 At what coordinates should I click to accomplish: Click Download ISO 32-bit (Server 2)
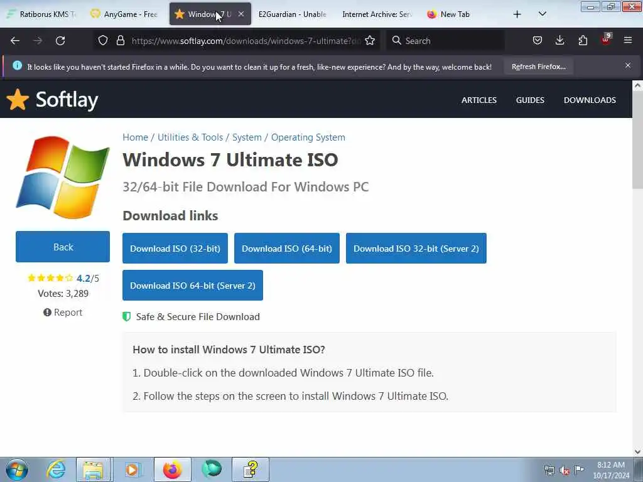pyautogui.click(x=416, y=249)
